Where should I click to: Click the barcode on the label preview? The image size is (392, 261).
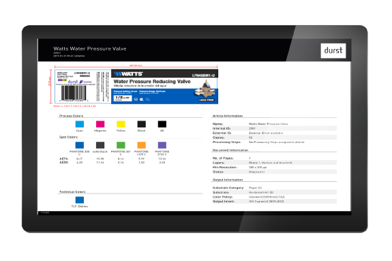(74, 93)
